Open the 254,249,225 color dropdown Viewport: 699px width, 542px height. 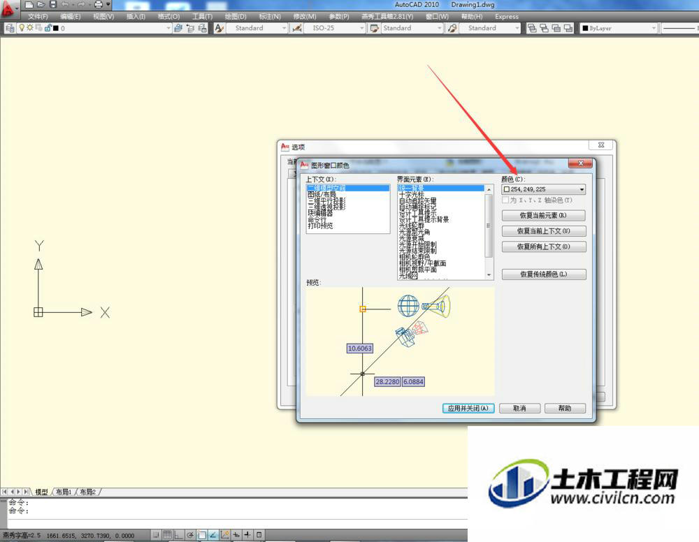[x=543, y=189]
